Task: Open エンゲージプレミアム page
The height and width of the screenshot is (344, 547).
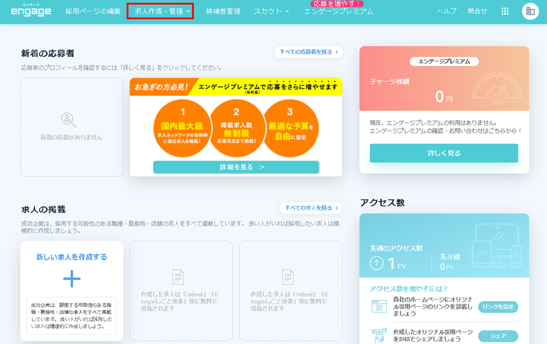Action: click(338, 11)
